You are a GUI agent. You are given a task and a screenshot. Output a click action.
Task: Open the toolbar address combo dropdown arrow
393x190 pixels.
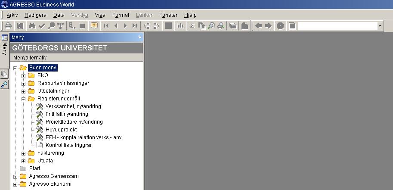[x=380, y=26]
